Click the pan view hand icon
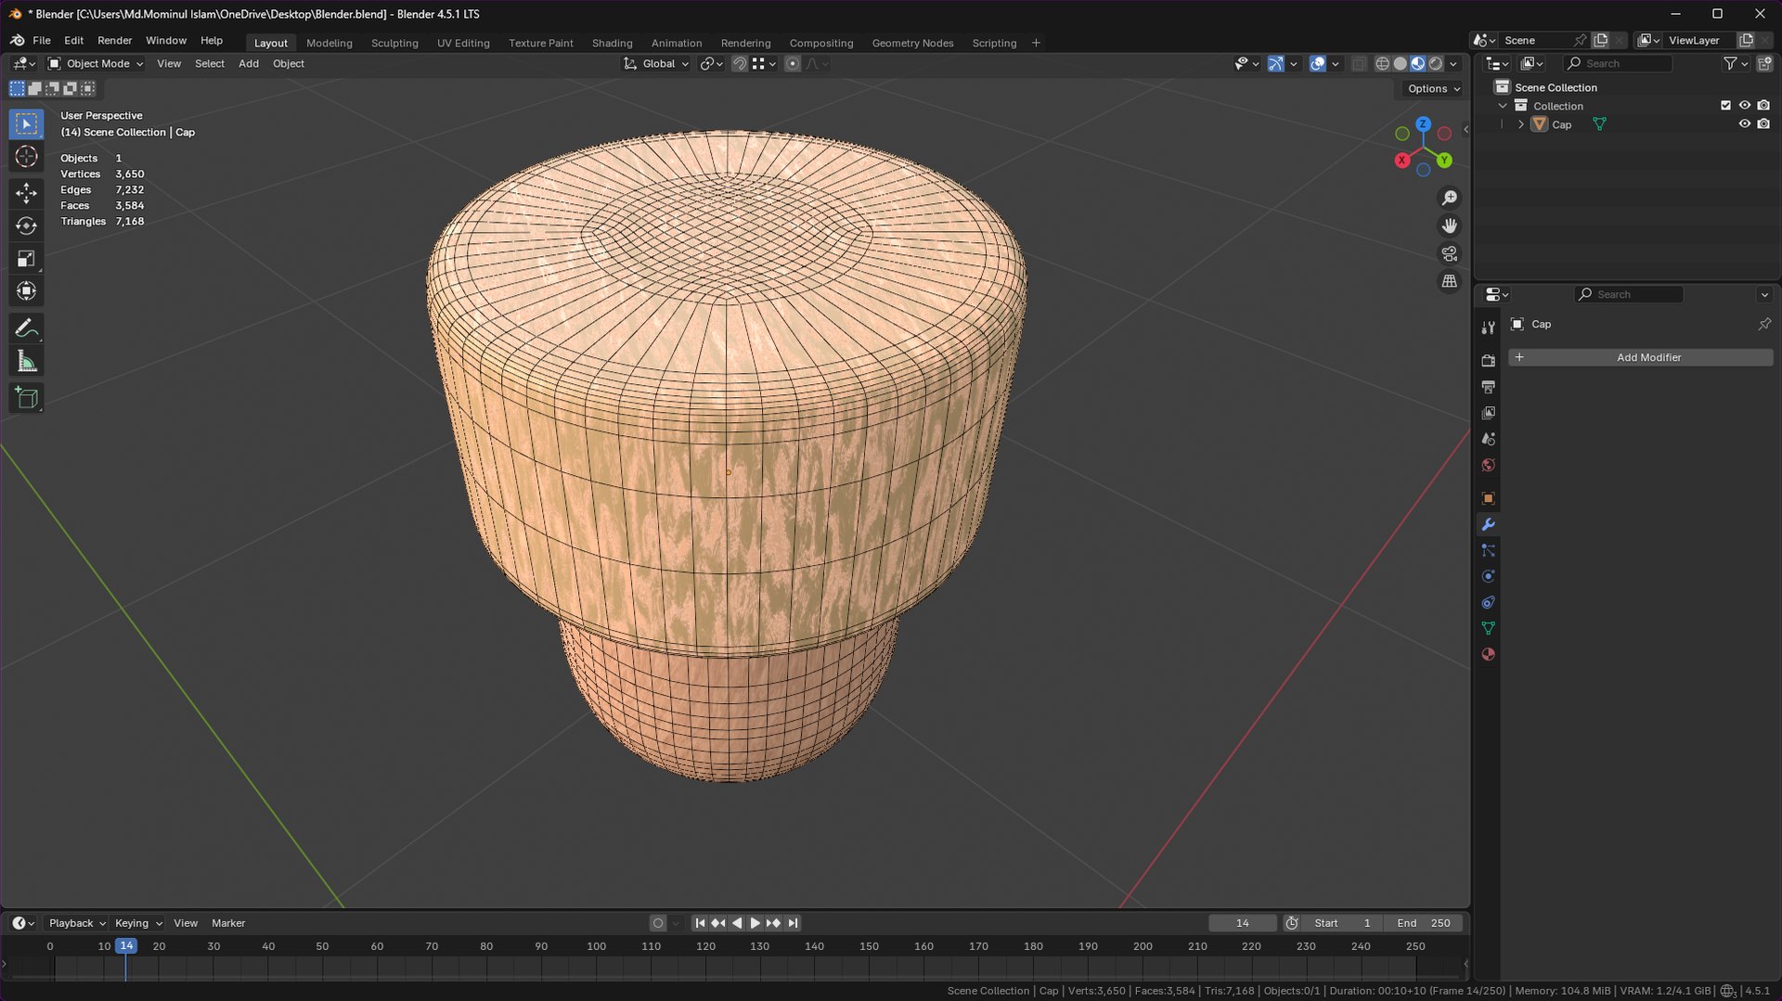 click(1449, 225)
